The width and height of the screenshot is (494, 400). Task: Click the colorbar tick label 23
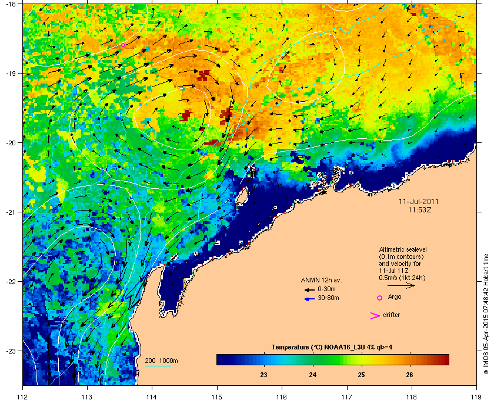coord(263,375)
